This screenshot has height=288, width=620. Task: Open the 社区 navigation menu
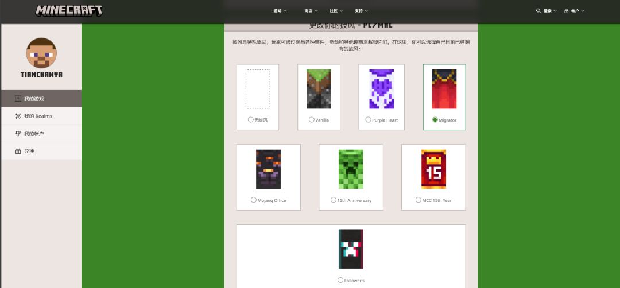[336, 11]
